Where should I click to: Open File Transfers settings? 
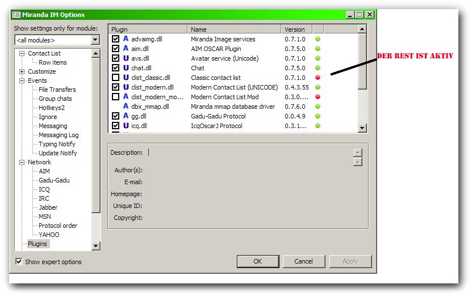[57, 90]
